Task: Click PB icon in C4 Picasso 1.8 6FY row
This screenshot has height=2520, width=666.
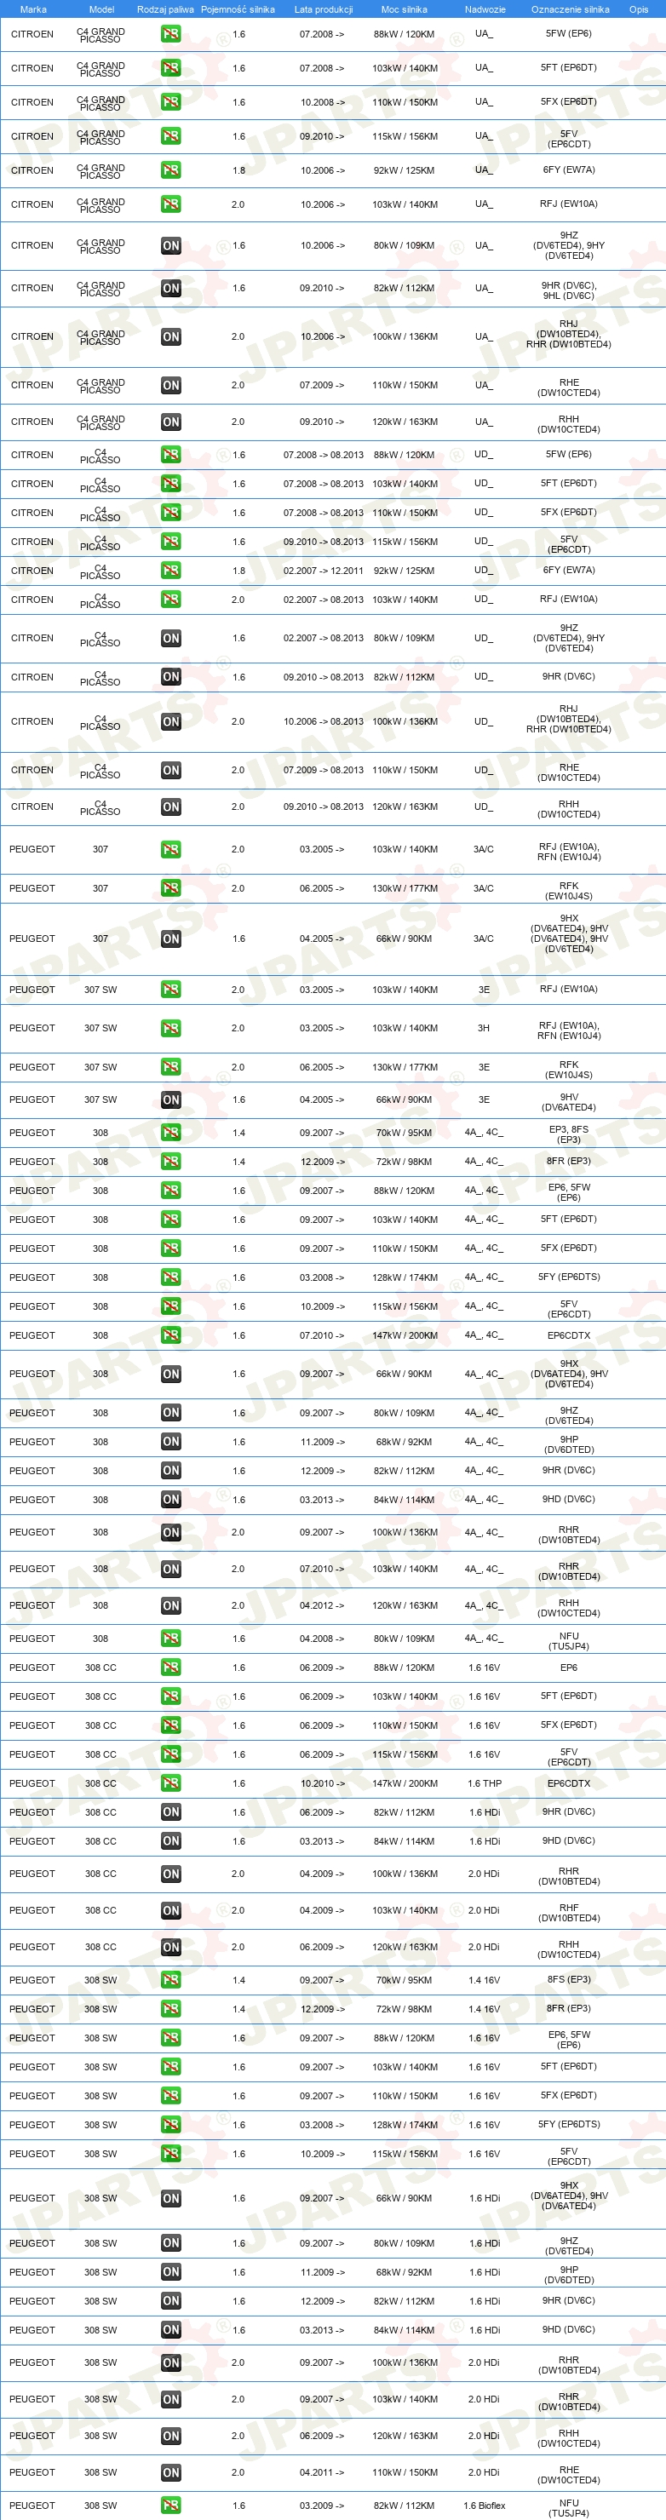Action: (170, 571)
